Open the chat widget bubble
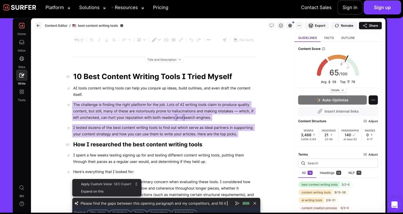Image resolution: width=403 pixels, height=214 pixels. [x=394, y=205]
